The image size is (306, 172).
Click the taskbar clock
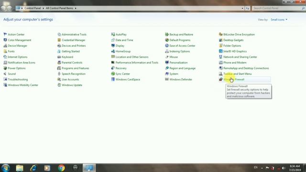click(x=295, y=168)
